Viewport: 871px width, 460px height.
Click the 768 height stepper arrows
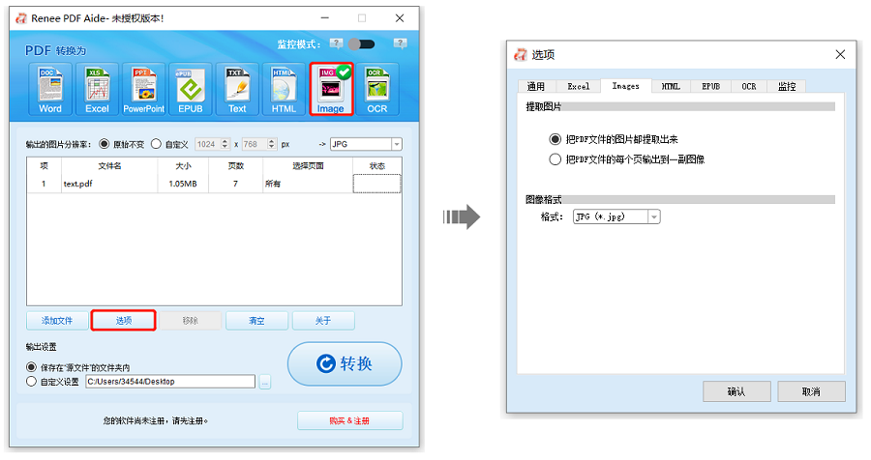click(272, 144)
